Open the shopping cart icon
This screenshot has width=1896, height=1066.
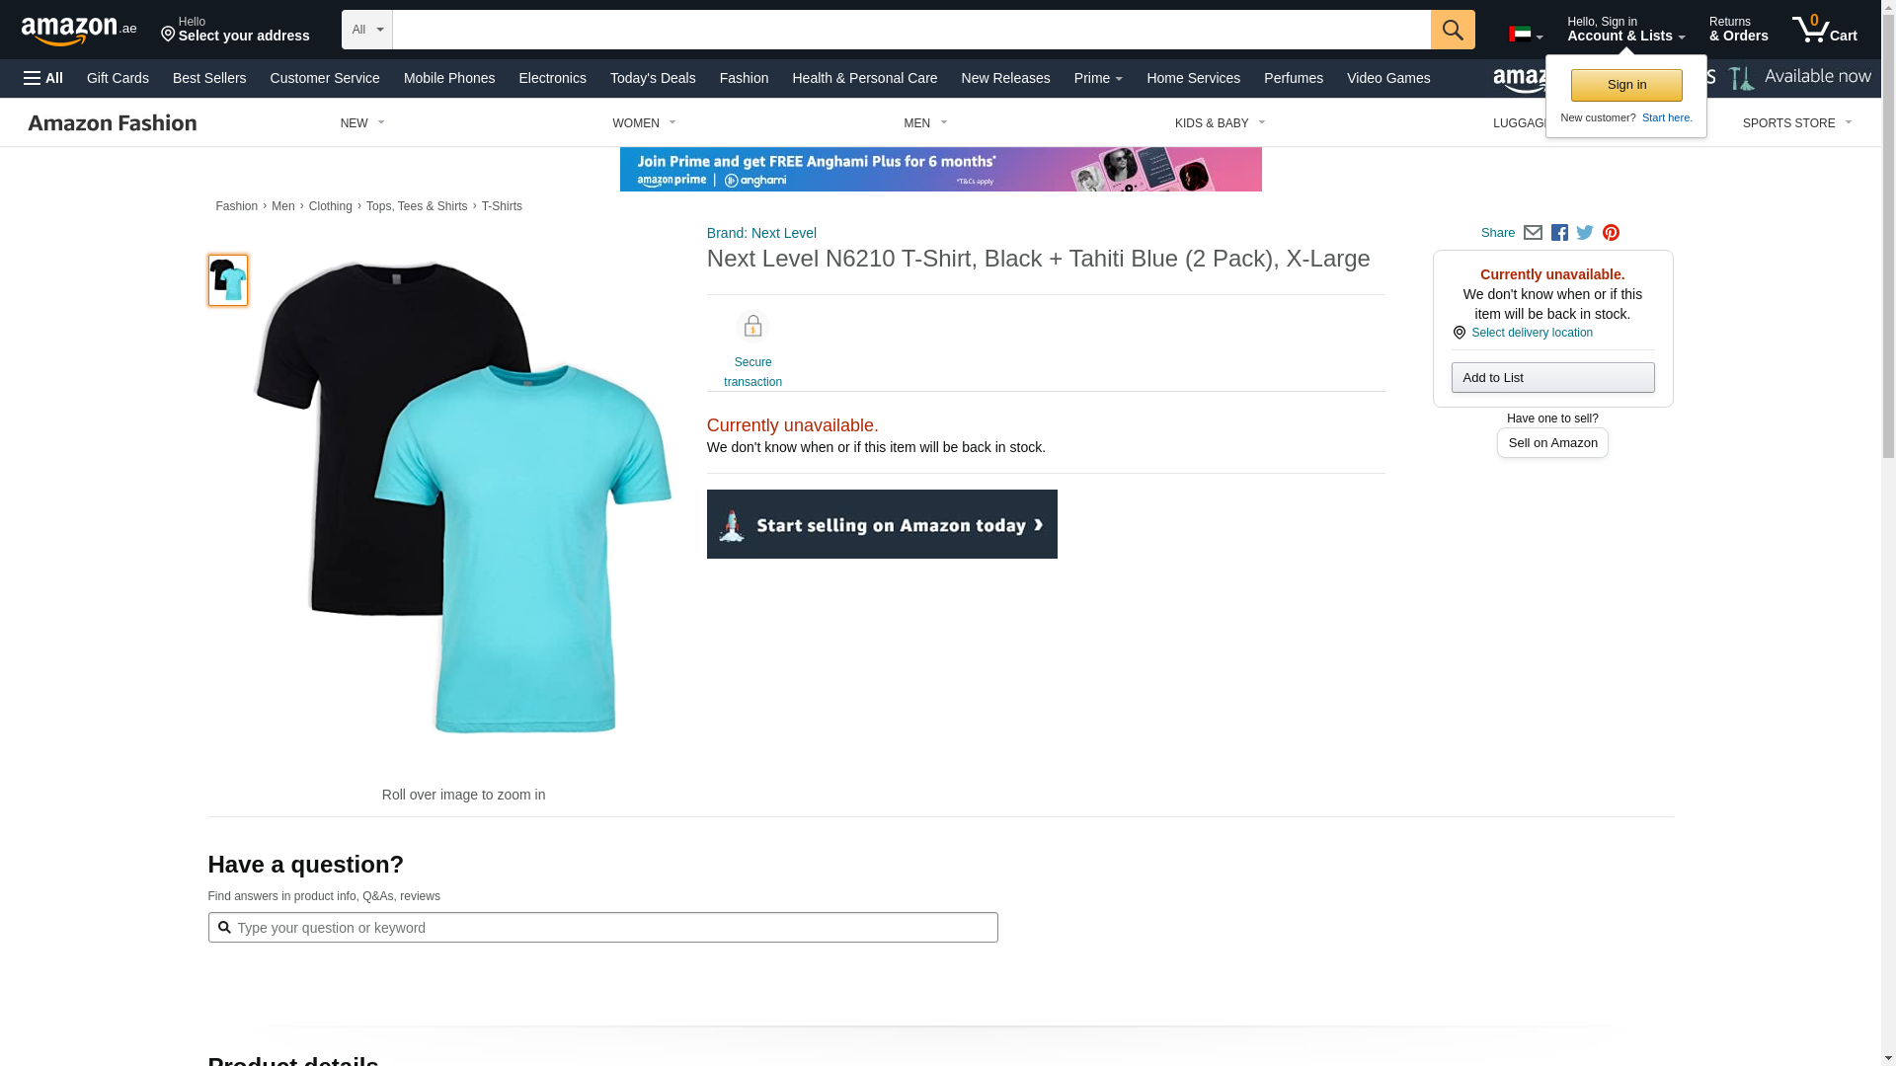(1823, 30)
